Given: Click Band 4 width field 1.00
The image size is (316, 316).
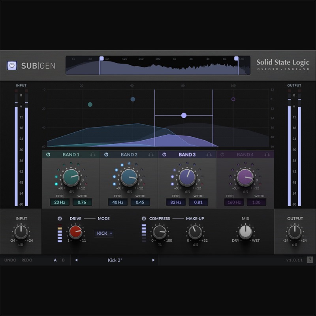Looking at the screenshot, I should [256, 202].
